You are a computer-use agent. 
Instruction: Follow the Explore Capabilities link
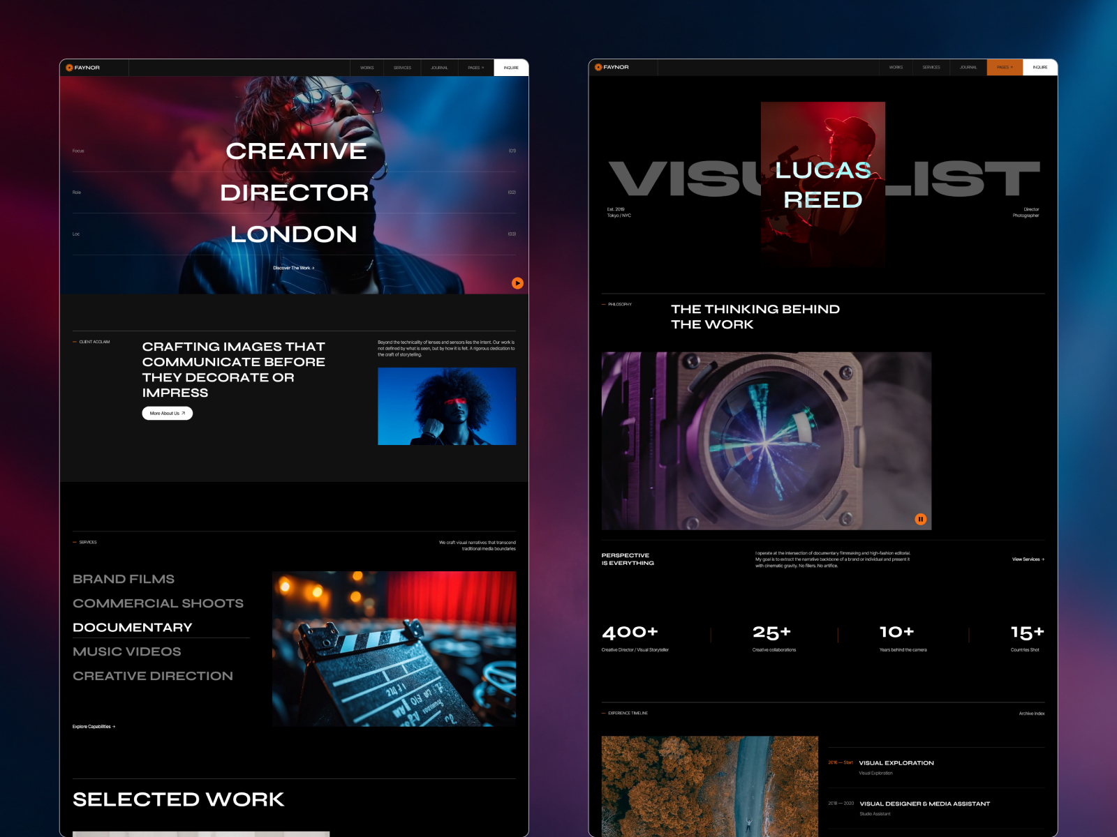click(94, 727)
